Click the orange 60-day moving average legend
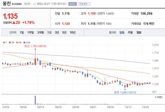 19,43
